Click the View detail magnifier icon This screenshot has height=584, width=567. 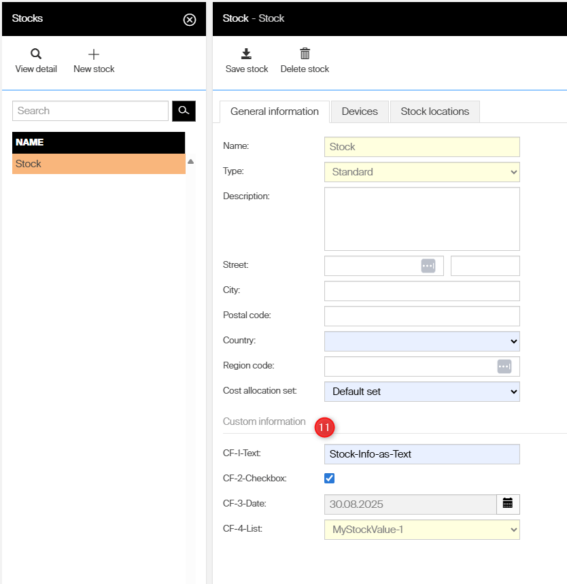coord(36,54)
